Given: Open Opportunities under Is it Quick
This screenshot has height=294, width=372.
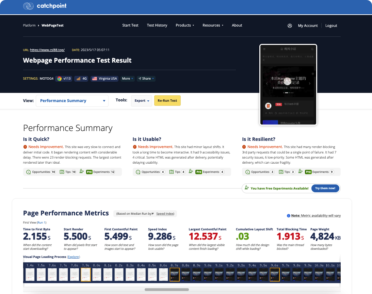Looking at the screenshot, I should [x=41, y=172].
